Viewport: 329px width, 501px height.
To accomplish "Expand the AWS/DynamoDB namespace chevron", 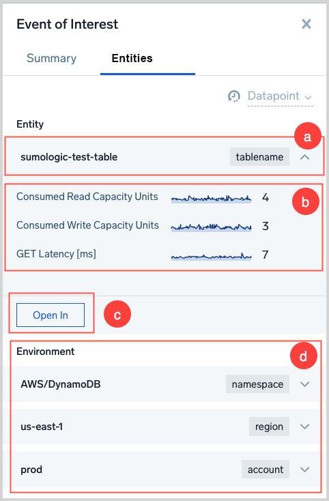I will coord(304,384).
